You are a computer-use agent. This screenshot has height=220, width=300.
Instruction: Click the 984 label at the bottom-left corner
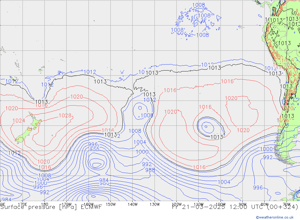7,200
